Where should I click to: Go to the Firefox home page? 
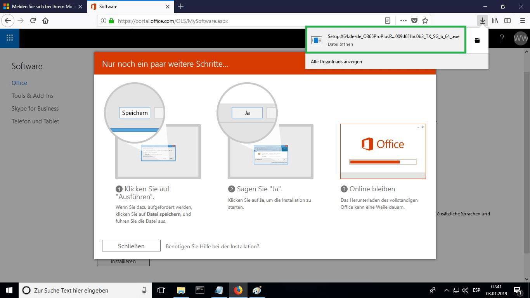[45, 21]
